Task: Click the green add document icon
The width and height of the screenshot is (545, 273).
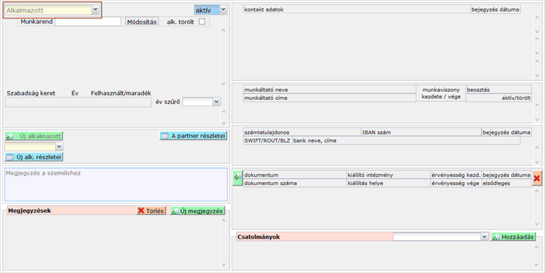Action: (237, 178)
